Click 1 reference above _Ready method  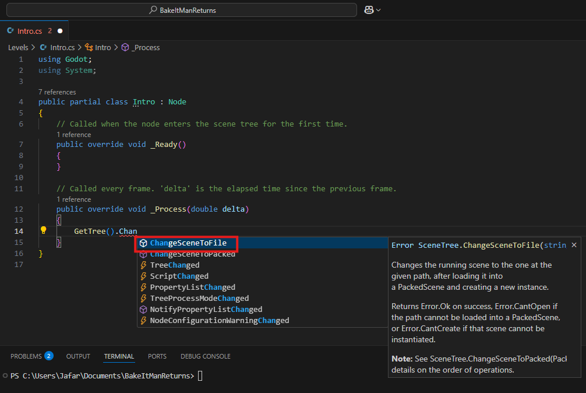click(73, 135)
